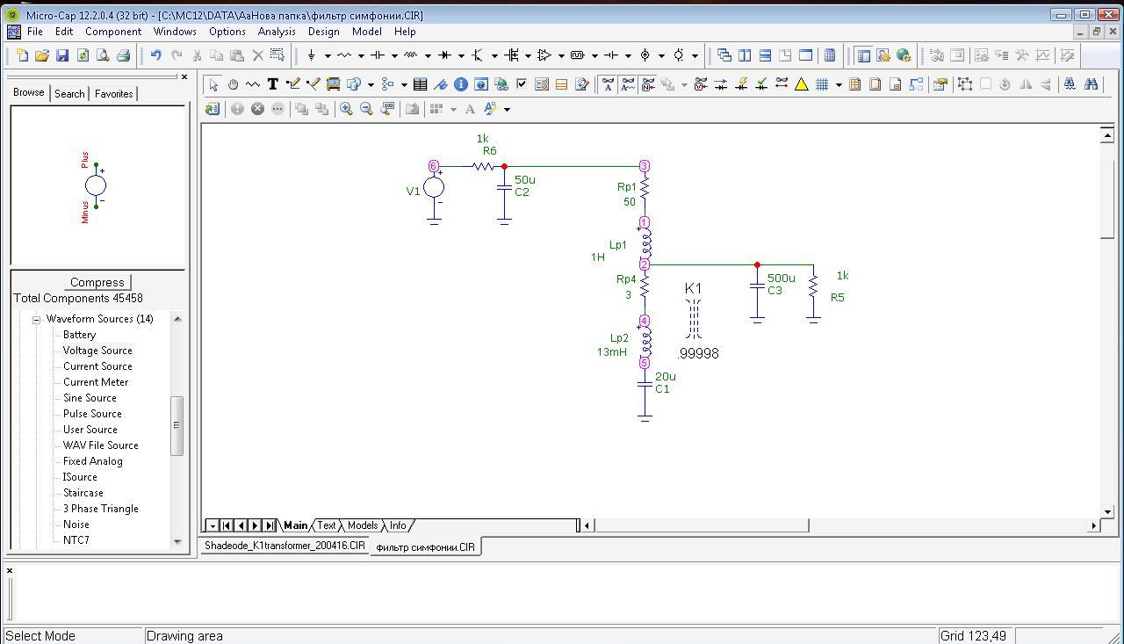Select the resistor component tool
1124x644 pixels.
(344, 55)
